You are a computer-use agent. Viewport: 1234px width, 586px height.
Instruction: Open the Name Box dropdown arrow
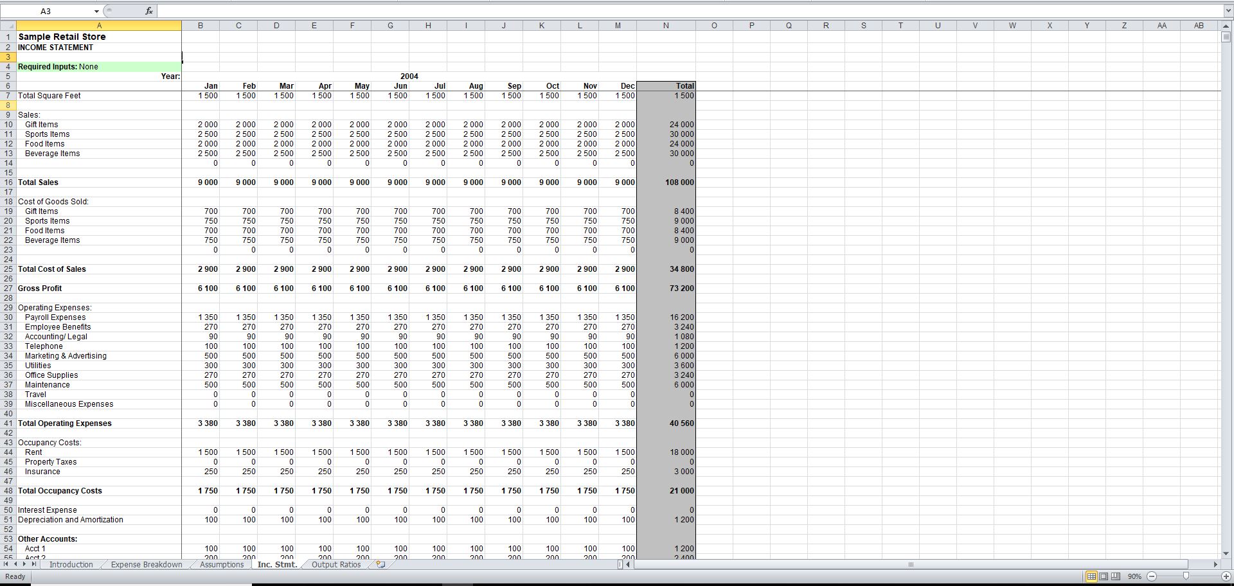[x=97, y=10]
